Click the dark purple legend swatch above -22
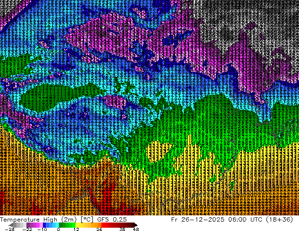299x231 pixels. (x=28, y=225)
